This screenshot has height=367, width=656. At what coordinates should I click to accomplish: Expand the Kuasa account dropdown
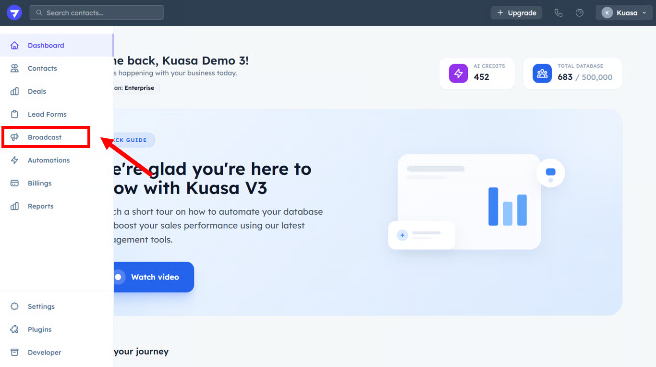624,13
